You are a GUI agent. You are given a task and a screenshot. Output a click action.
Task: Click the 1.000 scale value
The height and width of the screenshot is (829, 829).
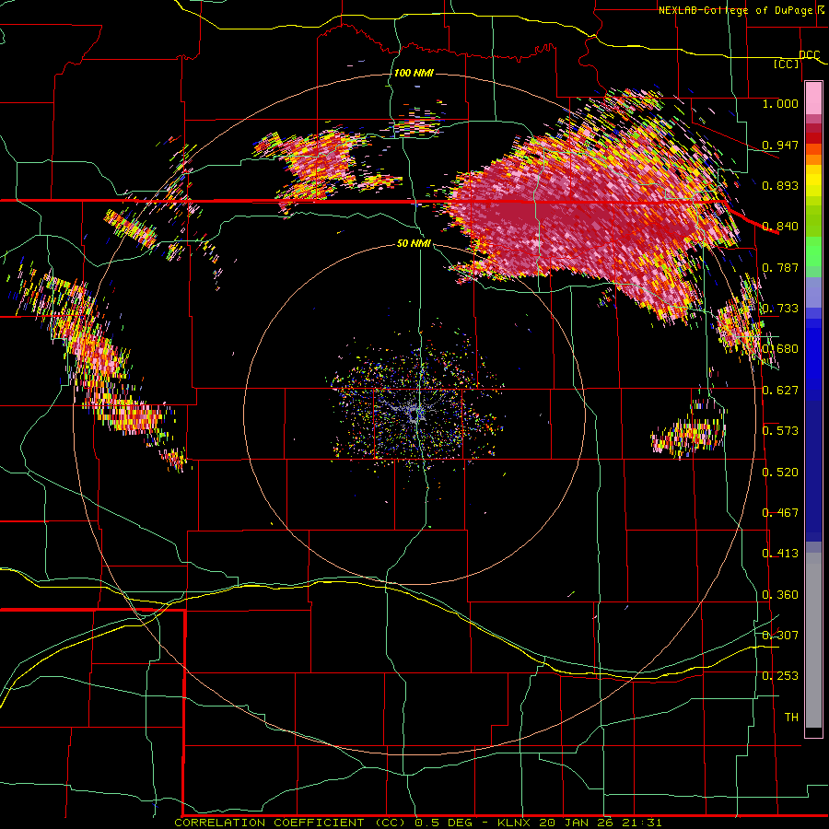[x=780, y=103]
